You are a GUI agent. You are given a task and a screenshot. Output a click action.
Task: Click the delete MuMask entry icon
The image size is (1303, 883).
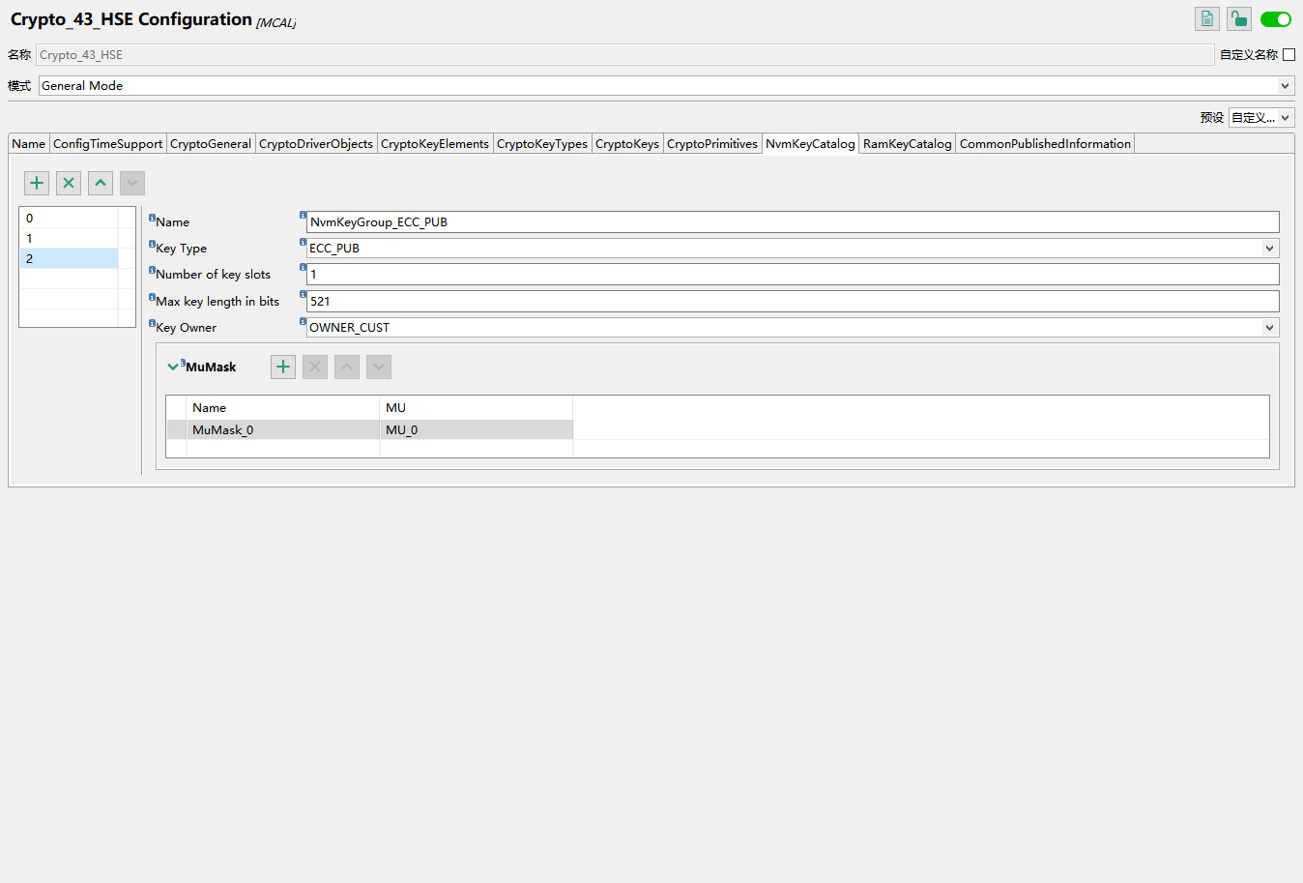pyautogui.click(x=314, y=367)
